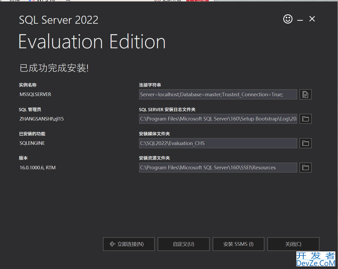Viewport: 338px width, 269px height.
Task: Select the connection string text field
Action: point(218,94)
